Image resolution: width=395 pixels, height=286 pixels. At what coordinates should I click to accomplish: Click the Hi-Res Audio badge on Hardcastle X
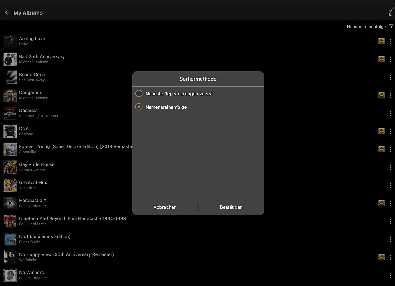coord(382,203)
